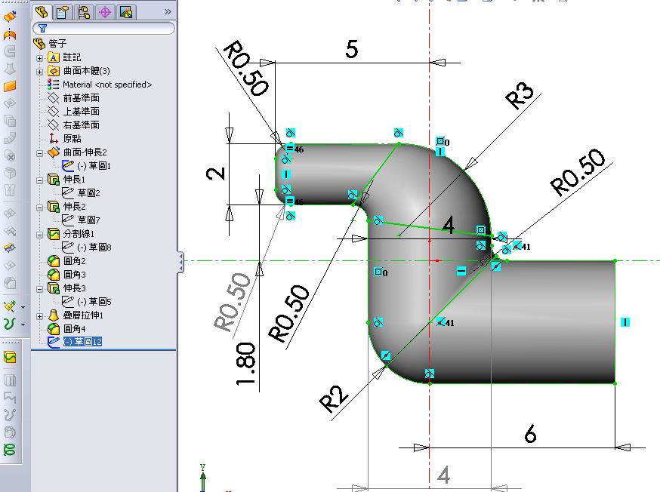Expand the panel tabs double chevron

coord(168,12)
